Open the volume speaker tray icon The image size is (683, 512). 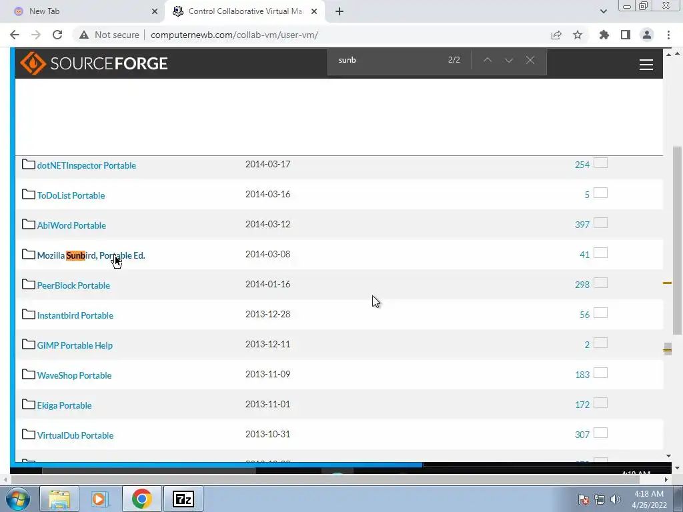(616, 499)
